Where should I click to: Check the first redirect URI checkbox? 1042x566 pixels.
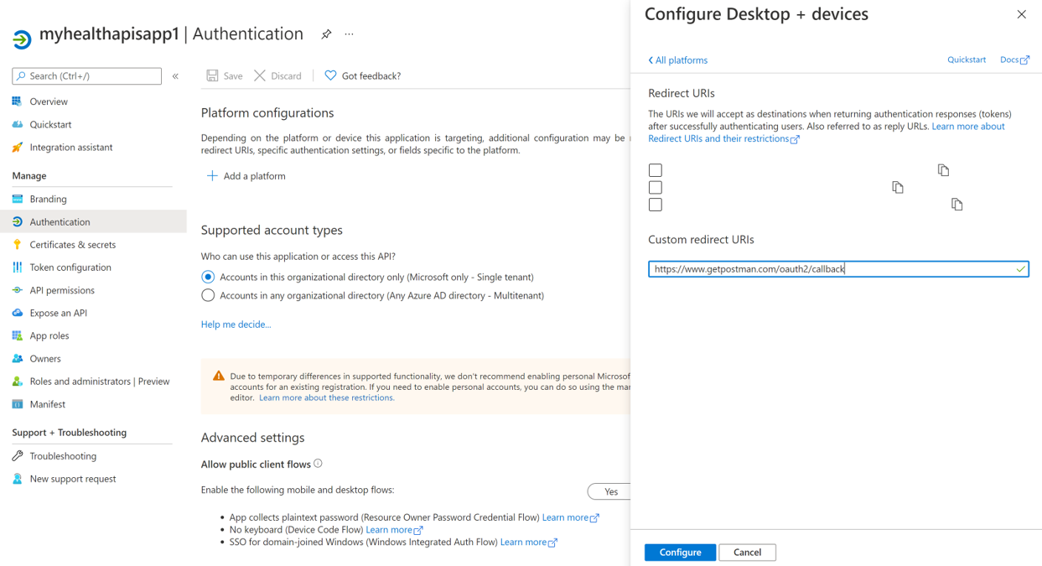655,169
